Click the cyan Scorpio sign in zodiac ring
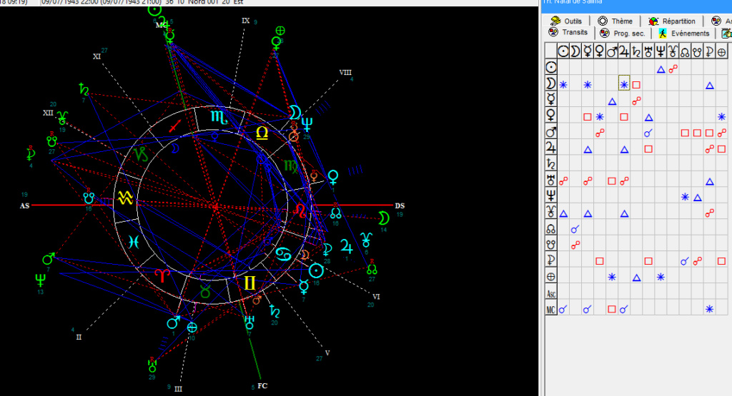The height and width of the screenshot is (396, 732). tap(219, 116)
